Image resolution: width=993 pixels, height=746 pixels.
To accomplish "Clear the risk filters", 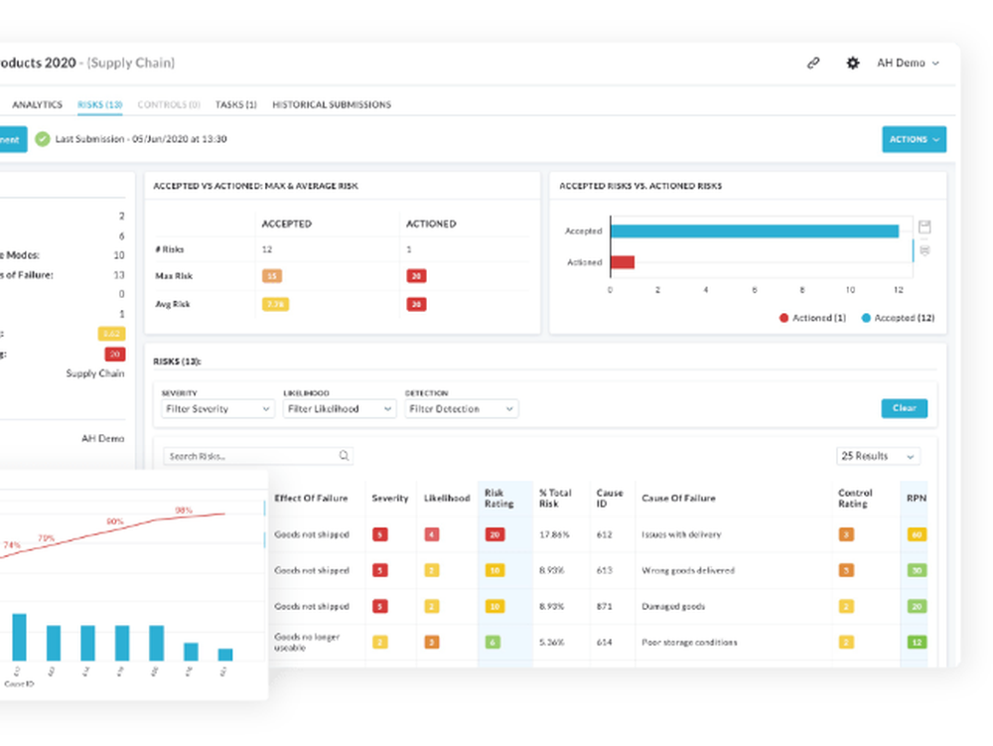I will pos(905,408).
